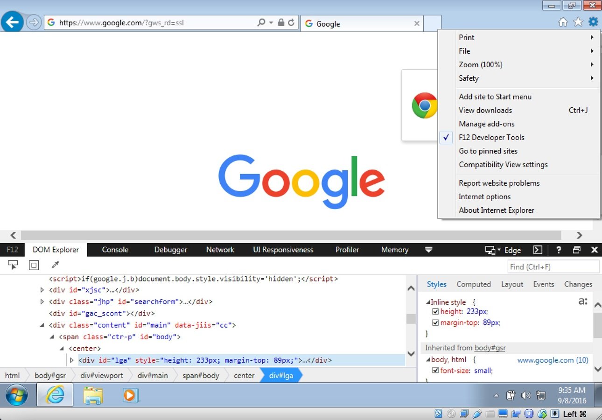The image size is (602, 420).
Task: Expand the div id xjsc node
Action: pos(42,290)
